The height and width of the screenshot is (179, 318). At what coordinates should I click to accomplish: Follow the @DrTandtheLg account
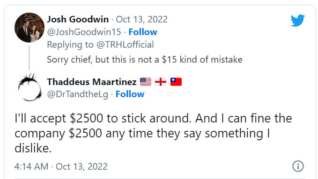(x=130, y=94)
